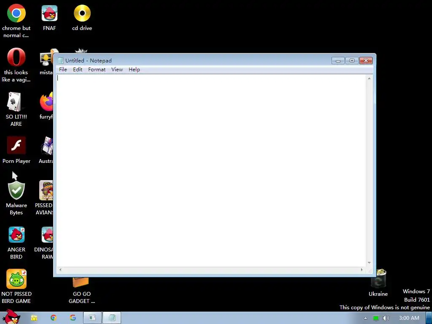432x324 pixels.
Task: Open the View menu in Notepad
Action: pyautogui.click(x=117, y=70)
